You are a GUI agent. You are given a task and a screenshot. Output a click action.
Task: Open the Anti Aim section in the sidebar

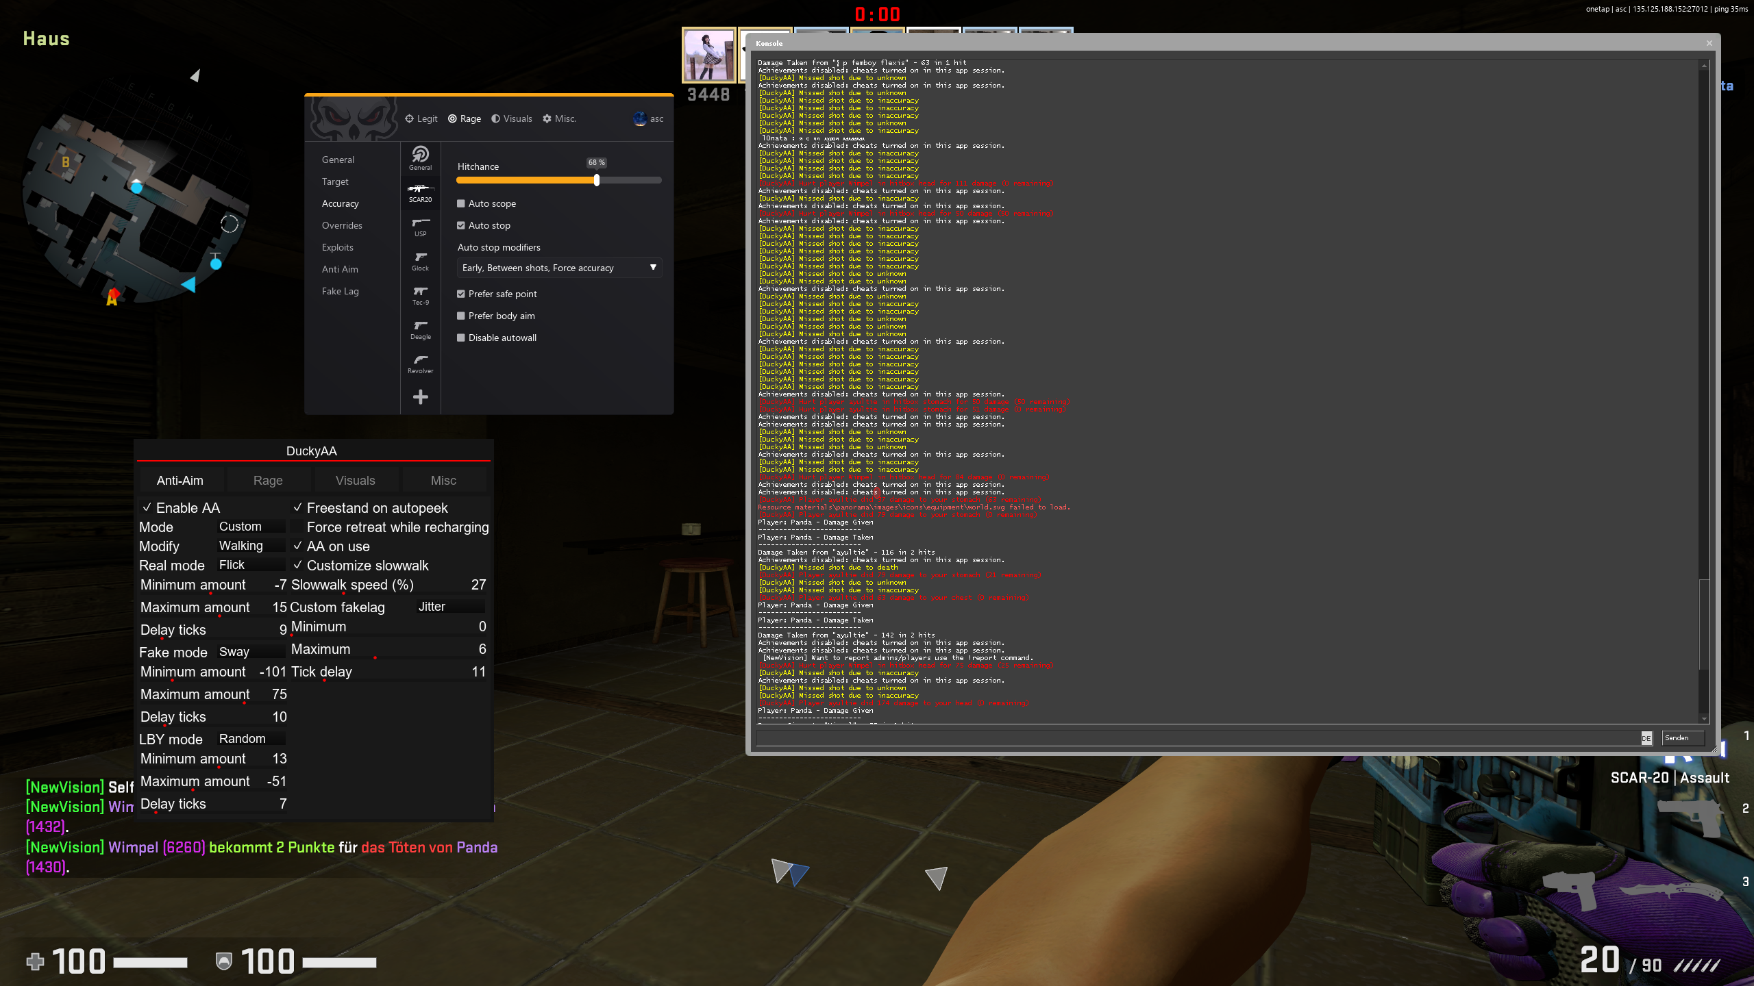tap(340, 269)
